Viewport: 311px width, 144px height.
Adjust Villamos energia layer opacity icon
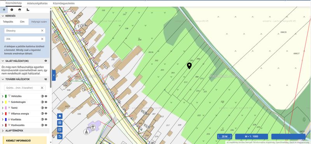click(x=42, y=113)
